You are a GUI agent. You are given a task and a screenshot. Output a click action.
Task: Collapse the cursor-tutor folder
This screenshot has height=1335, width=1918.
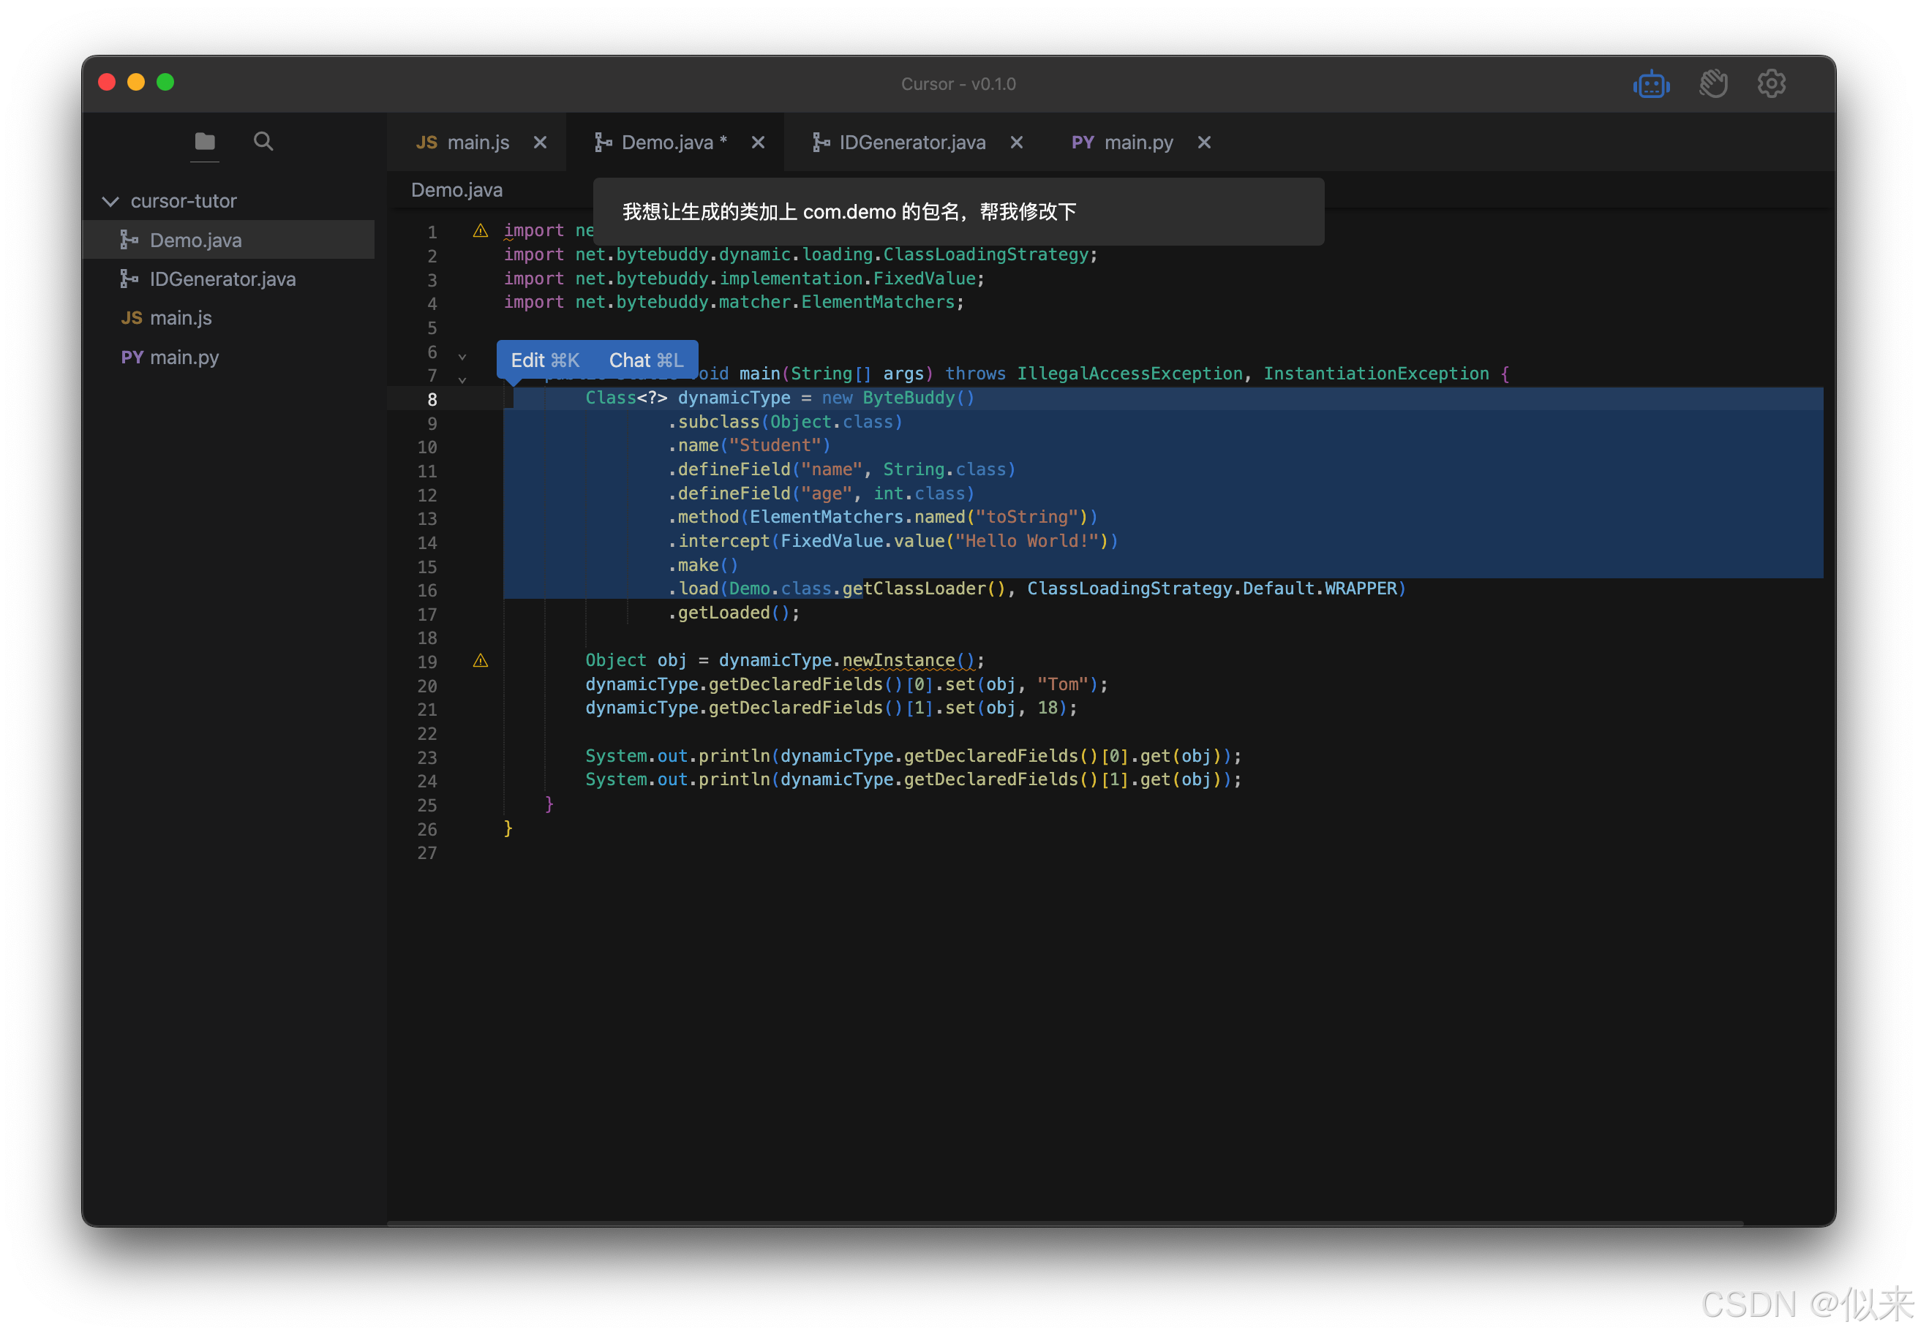tap(110, 201)
